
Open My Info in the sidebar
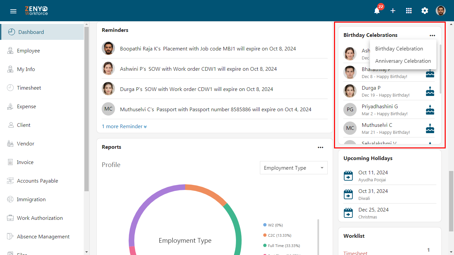coord(42,69)
